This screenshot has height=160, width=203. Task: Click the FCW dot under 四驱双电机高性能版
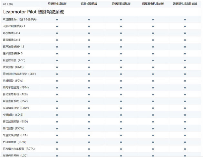coord(185,81)
